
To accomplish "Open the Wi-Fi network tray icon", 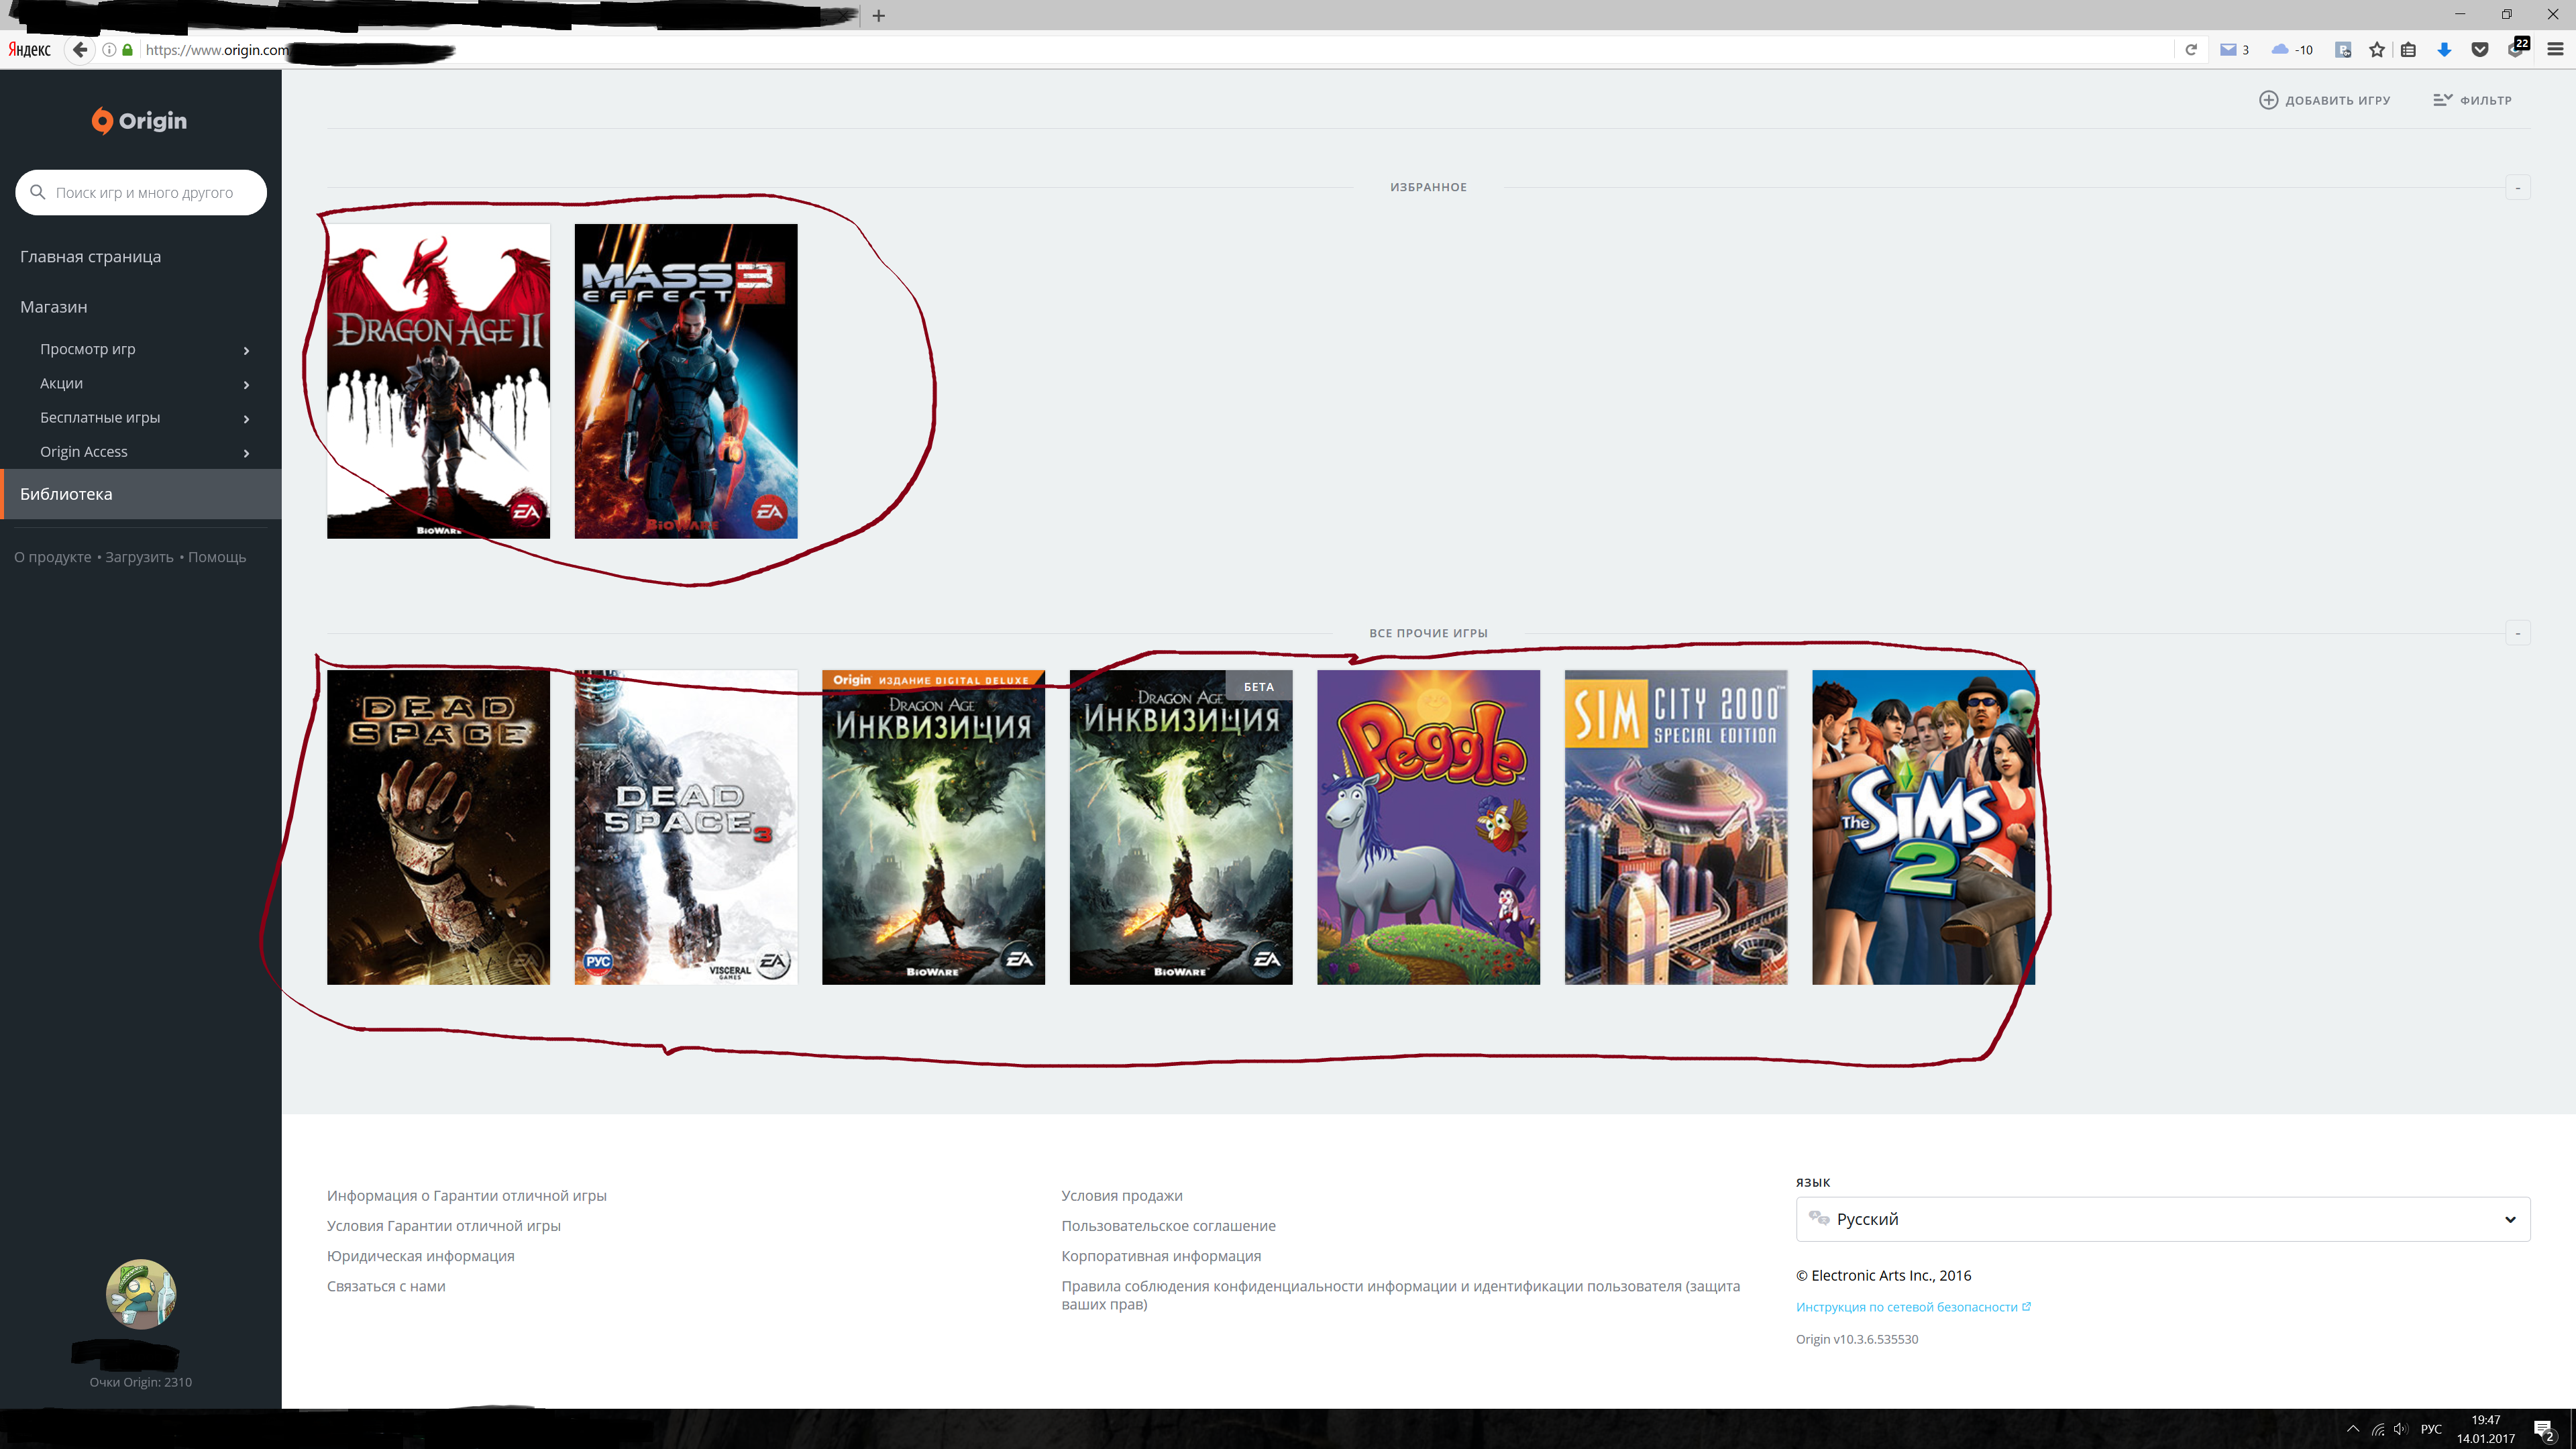I will click(x=2378, y=1429).
